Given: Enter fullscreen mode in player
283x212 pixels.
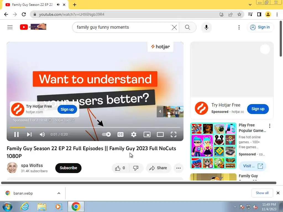Looking at the screenshot, I should [174, 134].
